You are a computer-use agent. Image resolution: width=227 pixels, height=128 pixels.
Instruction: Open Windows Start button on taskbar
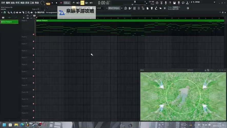coord(11,125)
